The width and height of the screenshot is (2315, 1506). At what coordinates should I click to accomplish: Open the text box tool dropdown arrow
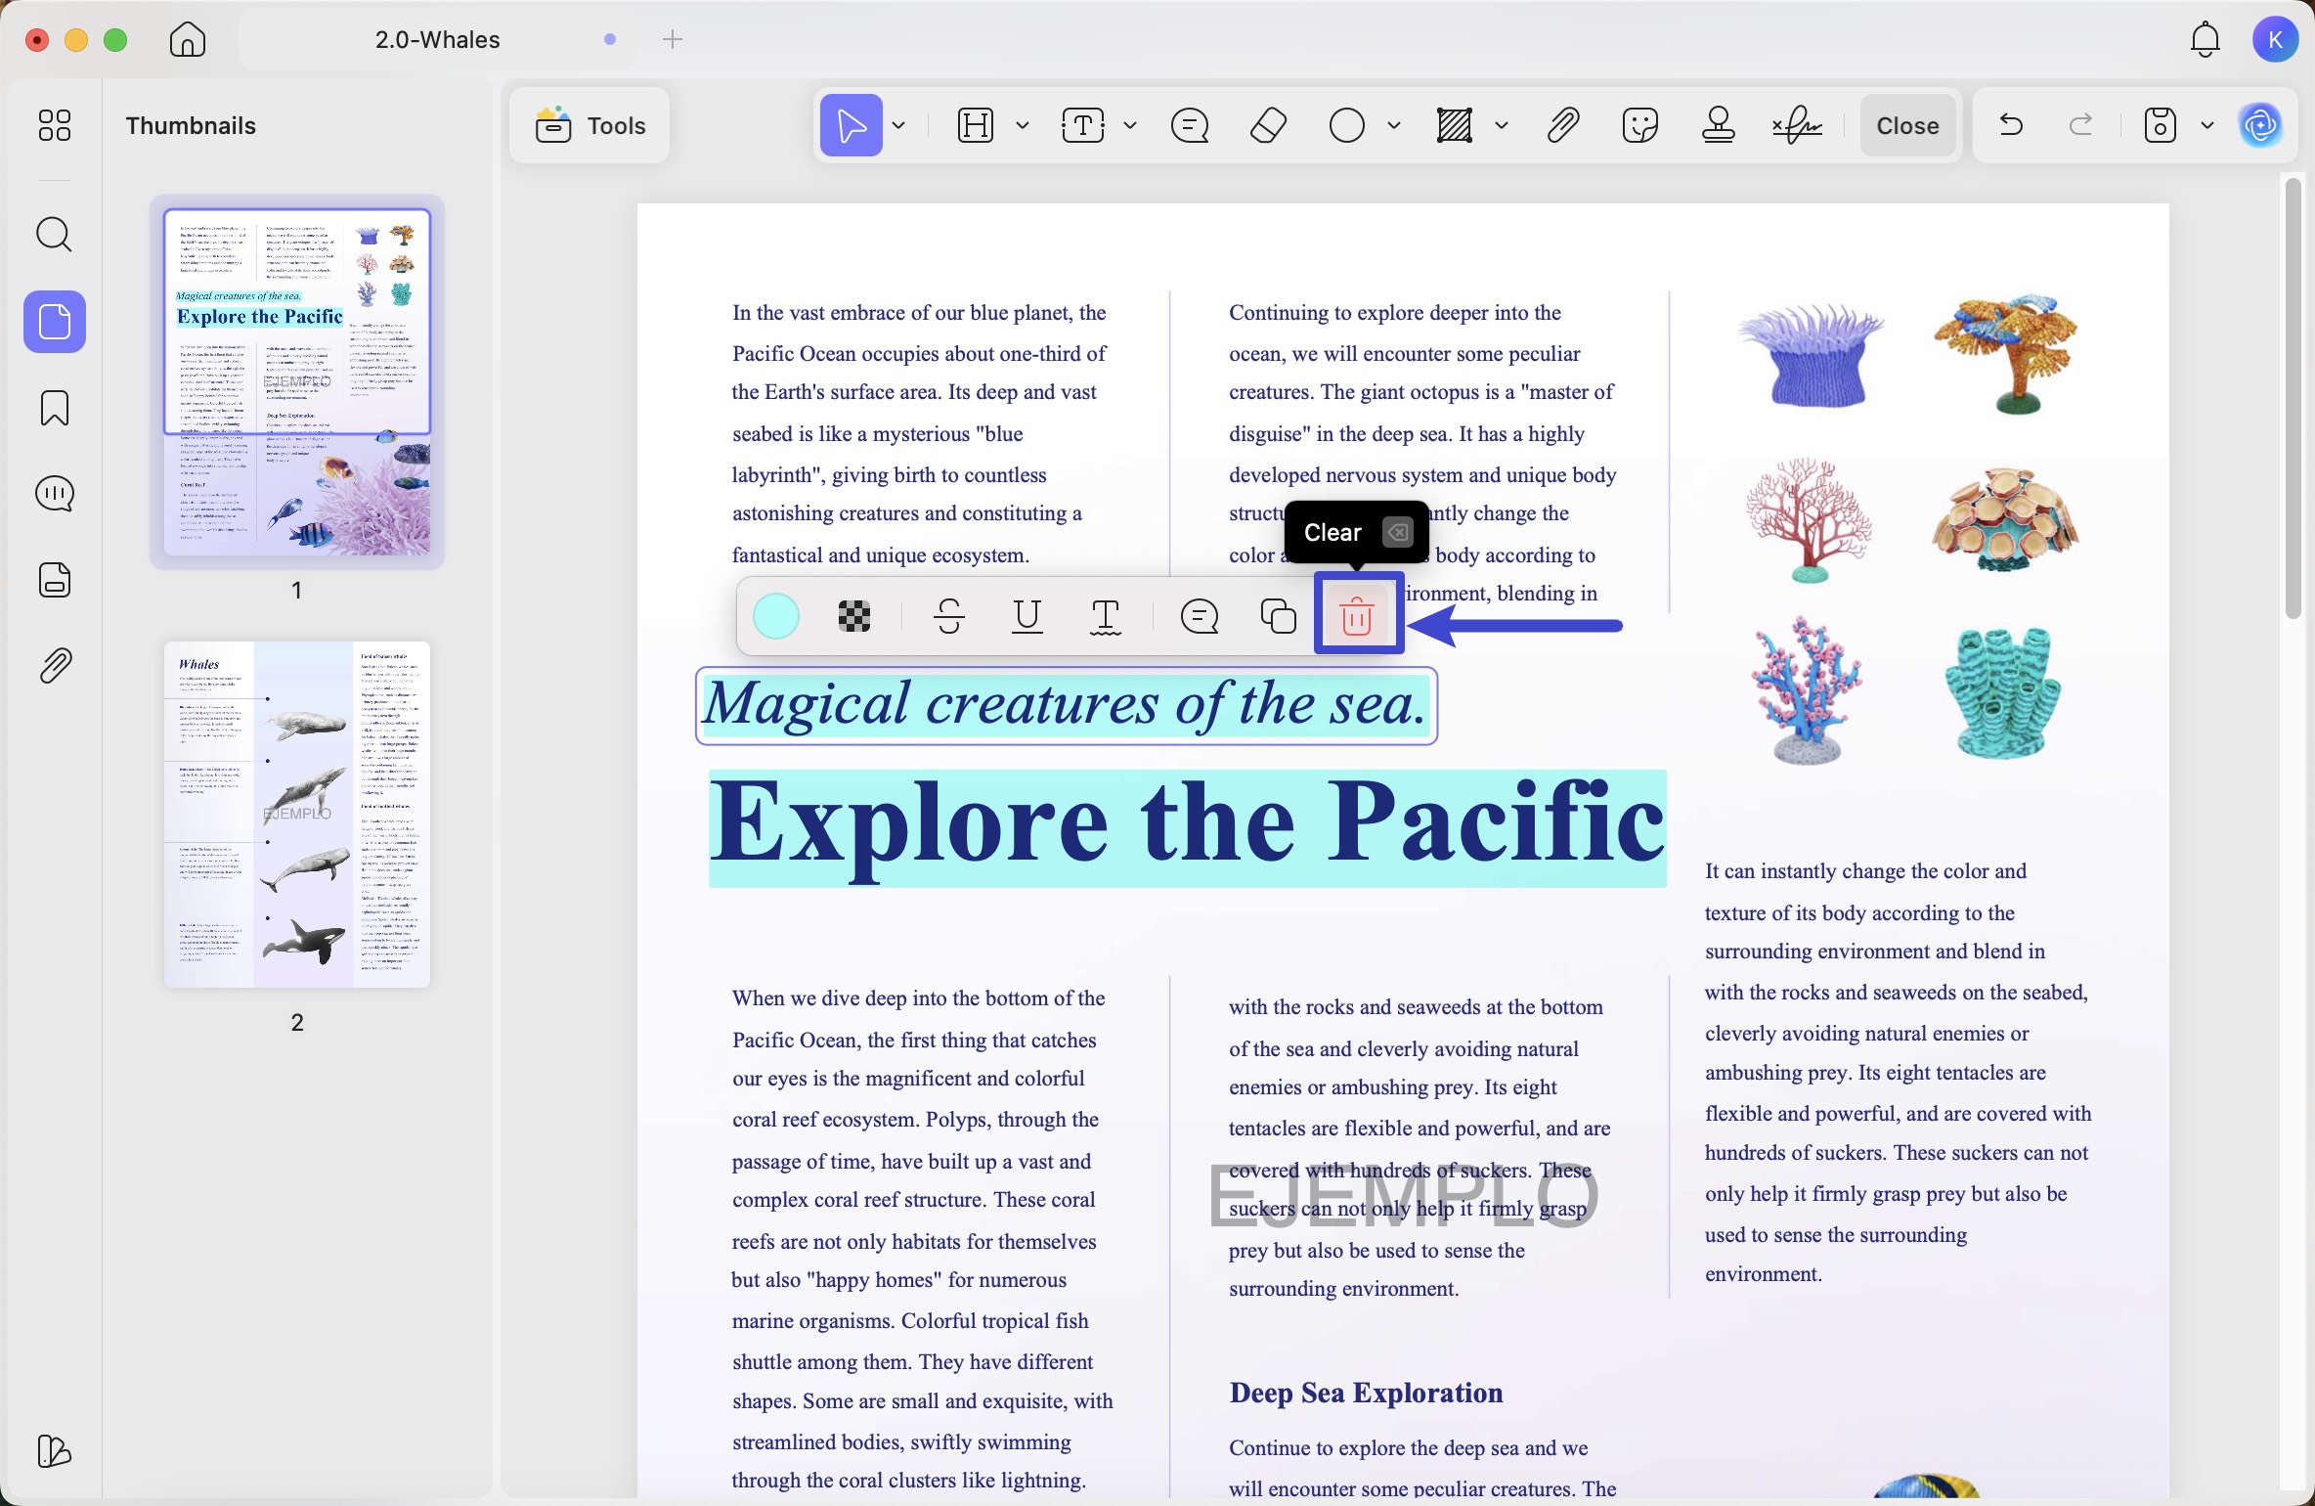1130,125
